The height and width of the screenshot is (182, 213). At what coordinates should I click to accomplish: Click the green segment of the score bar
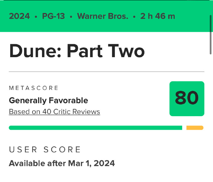(x=95, y=128)
